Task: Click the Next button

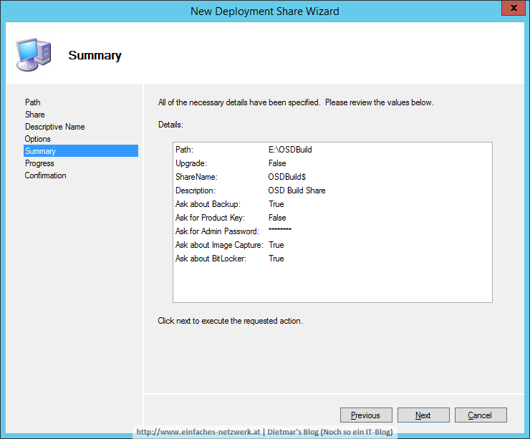Action: coord(423,415)
